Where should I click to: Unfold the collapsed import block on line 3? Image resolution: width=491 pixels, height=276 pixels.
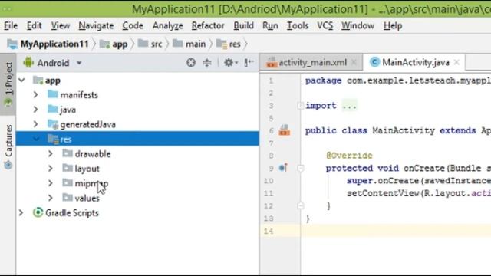(300, 106)
